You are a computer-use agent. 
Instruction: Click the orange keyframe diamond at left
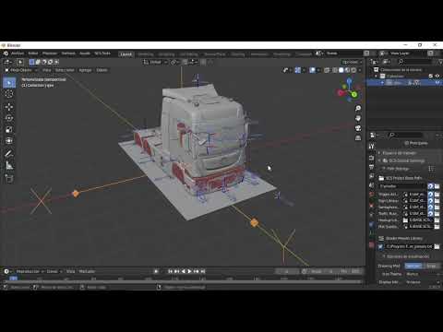pos(76,194)
